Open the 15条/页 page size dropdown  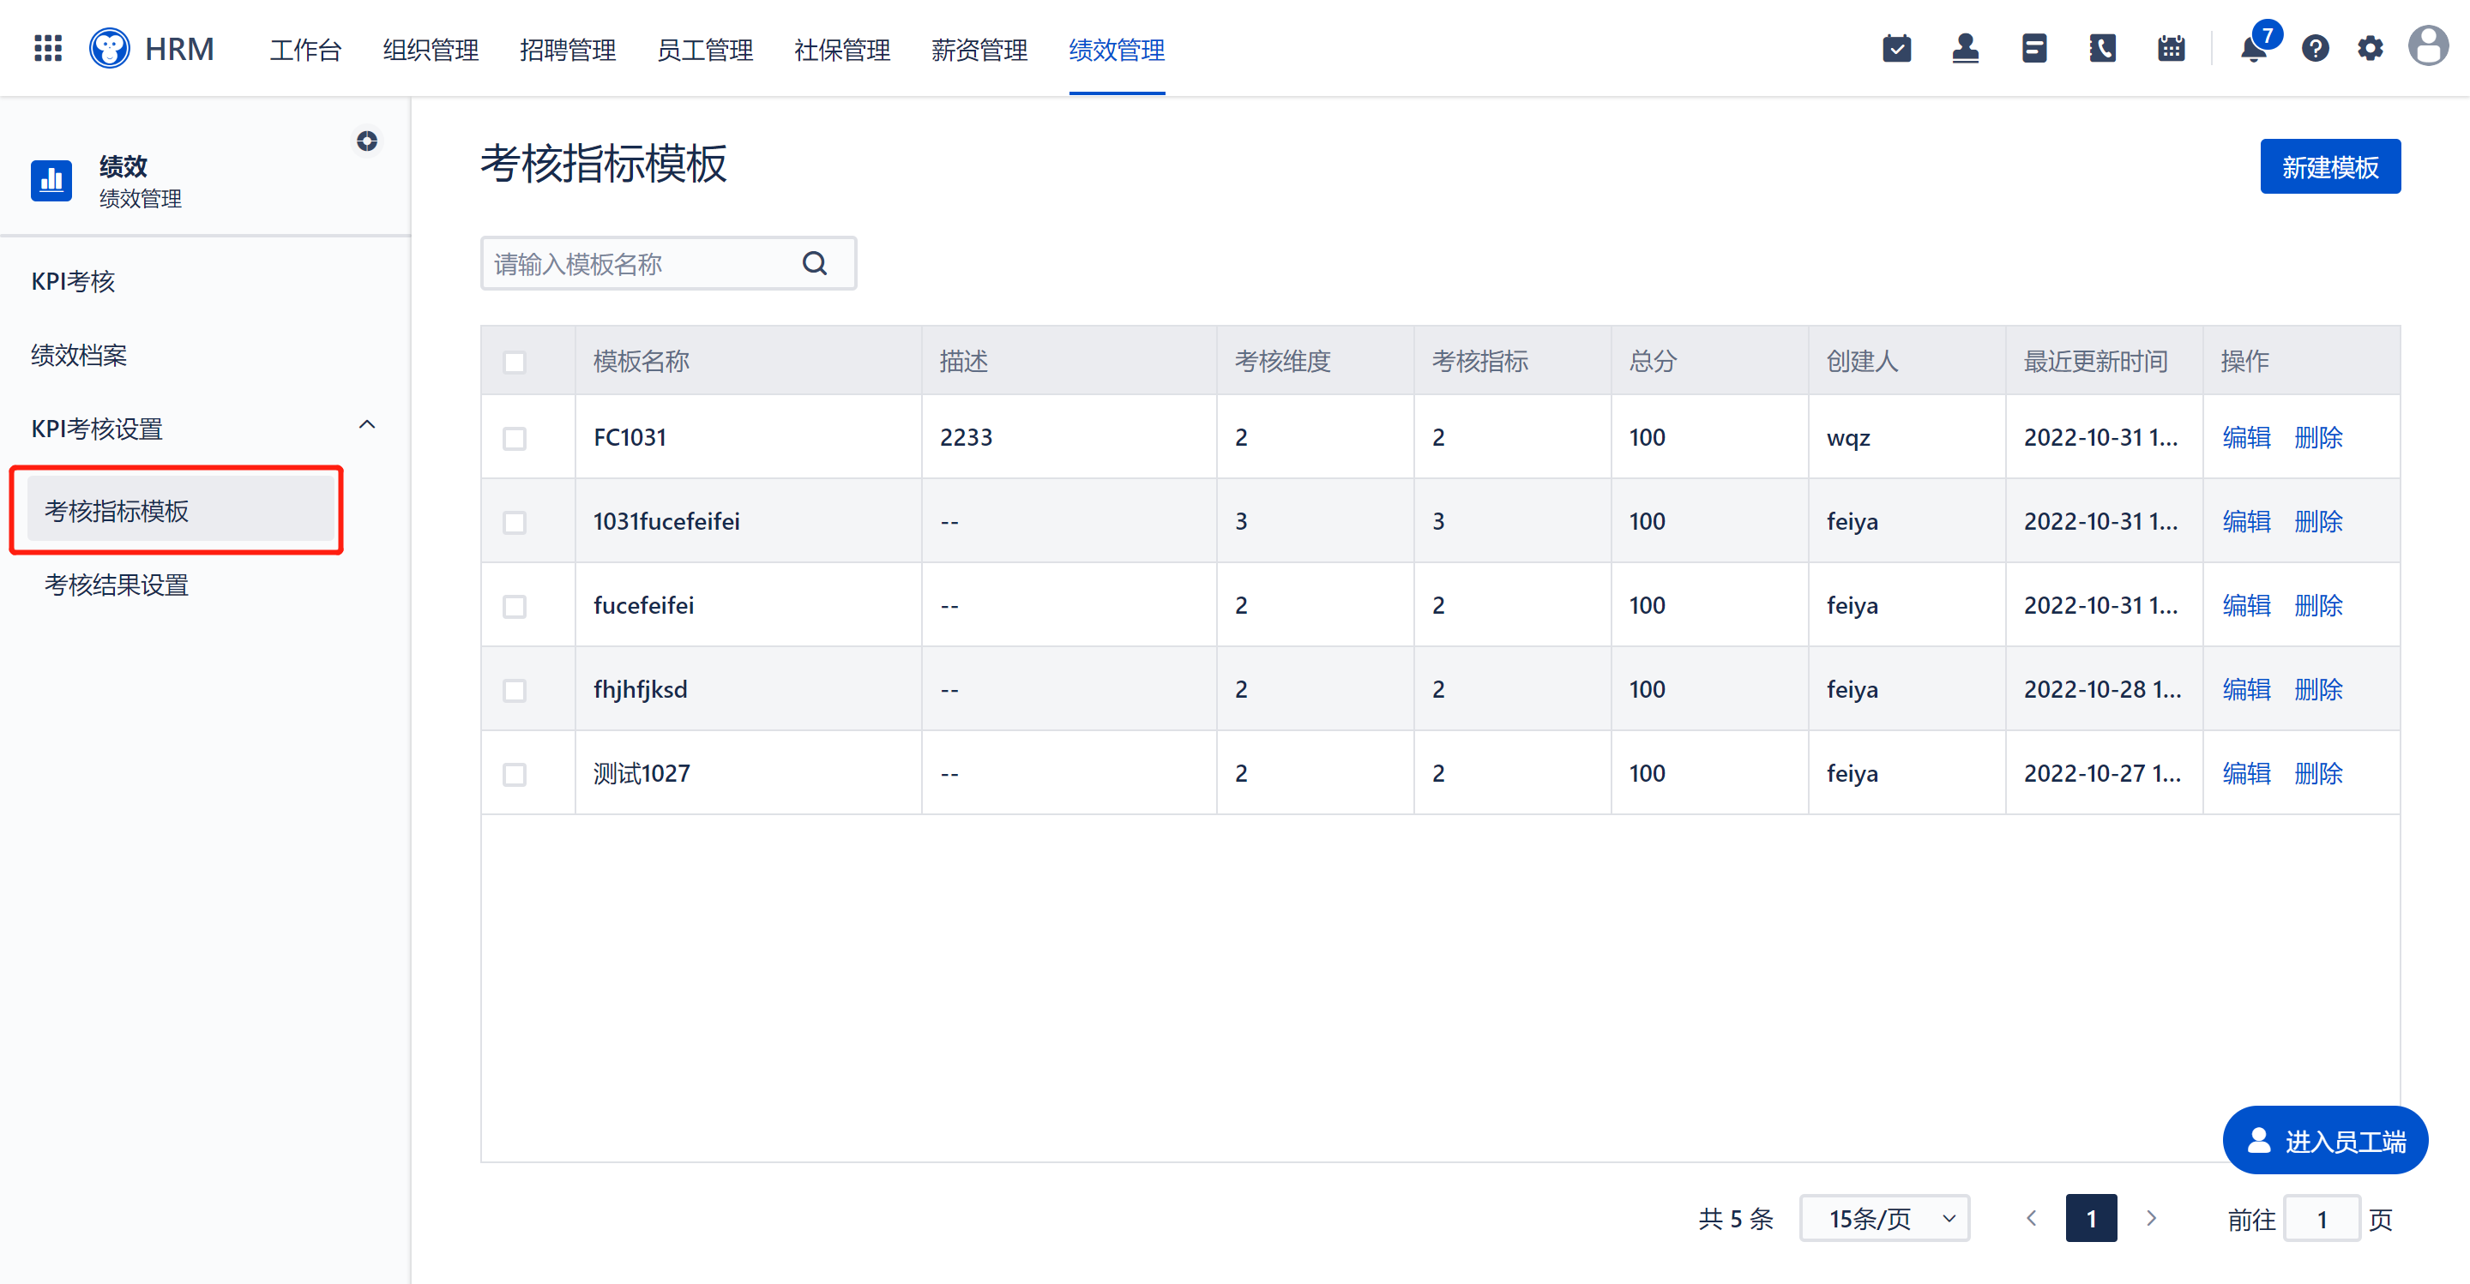click(x=1884, y=1218)
